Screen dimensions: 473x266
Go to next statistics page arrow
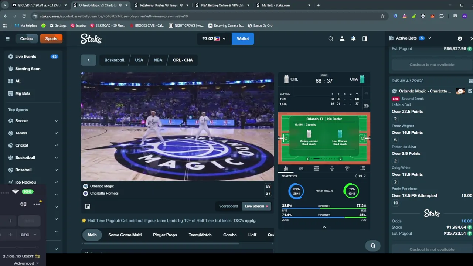point(364,176)
